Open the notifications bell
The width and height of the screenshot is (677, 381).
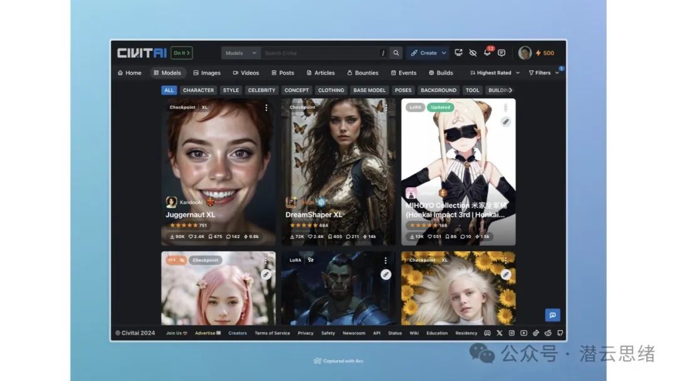point(487,53)
